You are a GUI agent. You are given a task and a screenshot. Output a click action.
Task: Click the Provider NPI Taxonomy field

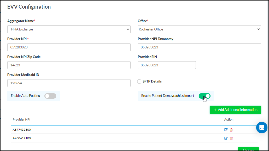[x=199, y=47]
